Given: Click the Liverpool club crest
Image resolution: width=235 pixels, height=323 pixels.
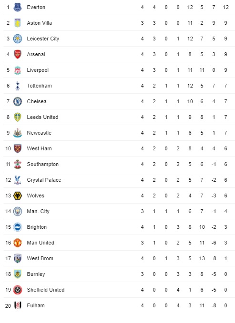Looking at the screenshot, I should (x=18, y=70).
